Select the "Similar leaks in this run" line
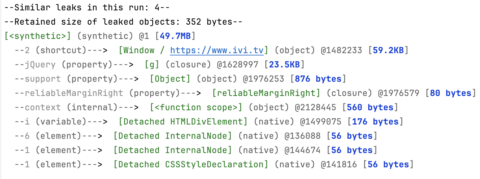The height and width of the screenshot is (179, 480). 87,7
